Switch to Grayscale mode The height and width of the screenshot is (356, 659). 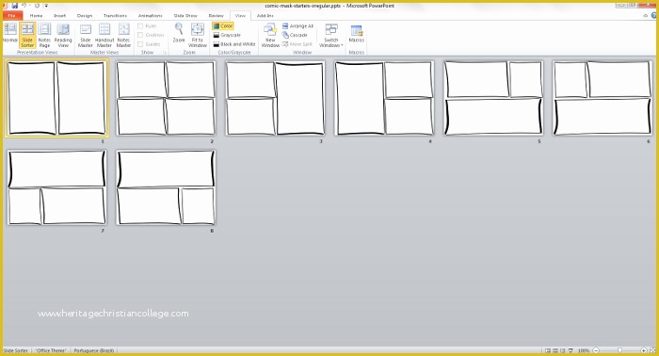tap(227, 35)
